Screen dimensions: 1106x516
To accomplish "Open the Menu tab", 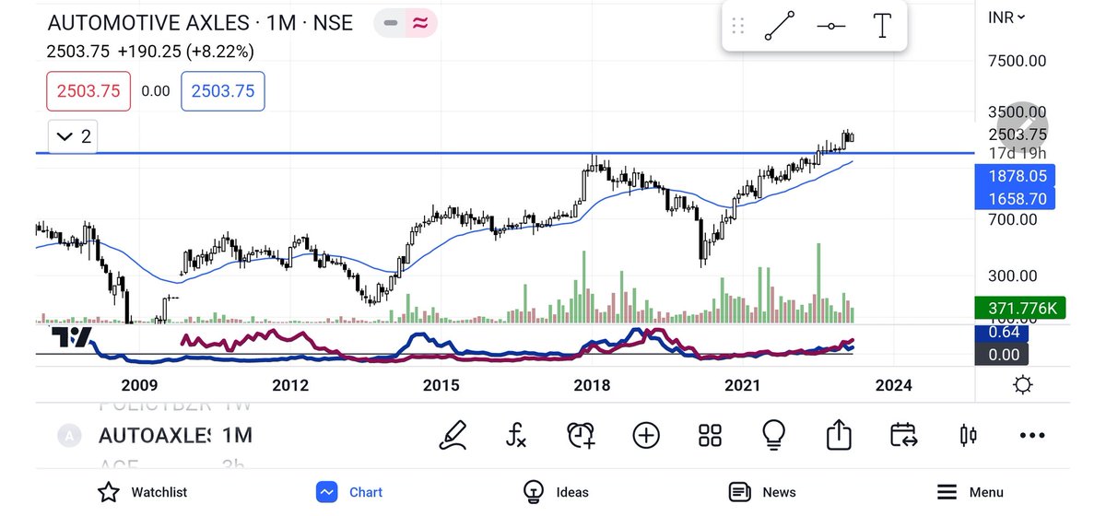I will [970, 492].
